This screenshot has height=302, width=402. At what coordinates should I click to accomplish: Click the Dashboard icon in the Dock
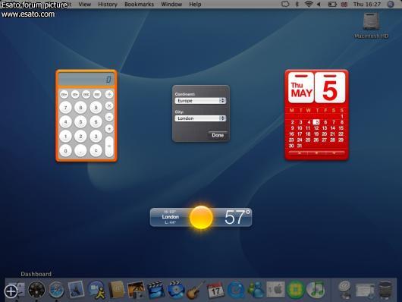[36, 289]
